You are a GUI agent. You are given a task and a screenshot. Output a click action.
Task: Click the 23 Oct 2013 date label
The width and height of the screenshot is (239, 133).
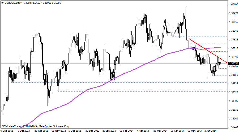pyautogui.click(x=41, y=131)
